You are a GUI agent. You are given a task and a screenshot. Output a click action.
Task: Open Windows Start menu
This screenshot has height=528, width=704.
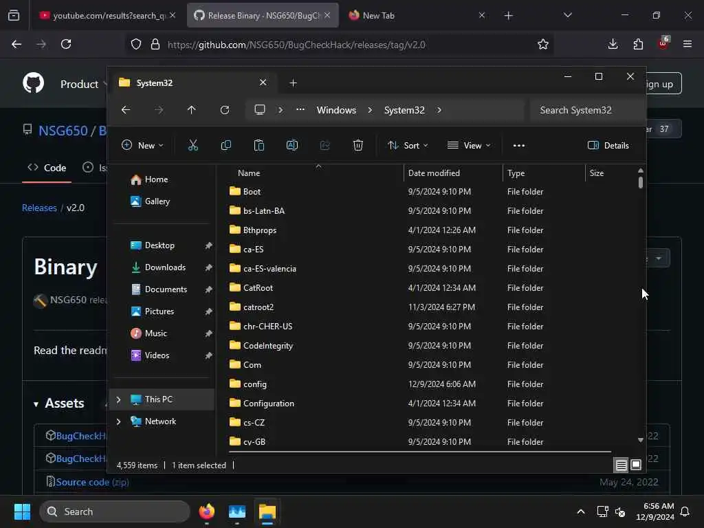coord(22,511)
